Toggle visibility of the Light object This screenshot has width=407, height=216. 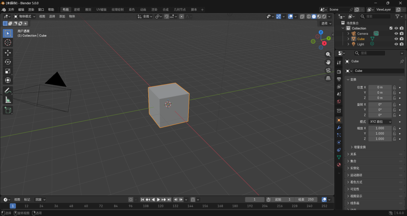396,44
